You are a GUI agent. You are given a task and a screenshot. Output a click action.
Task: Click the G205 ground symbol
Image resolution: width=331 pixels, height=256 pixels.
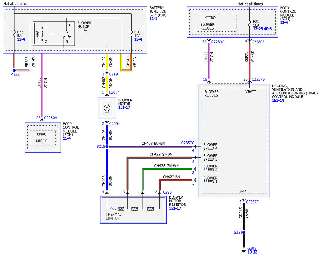click(x=244, y=251)
